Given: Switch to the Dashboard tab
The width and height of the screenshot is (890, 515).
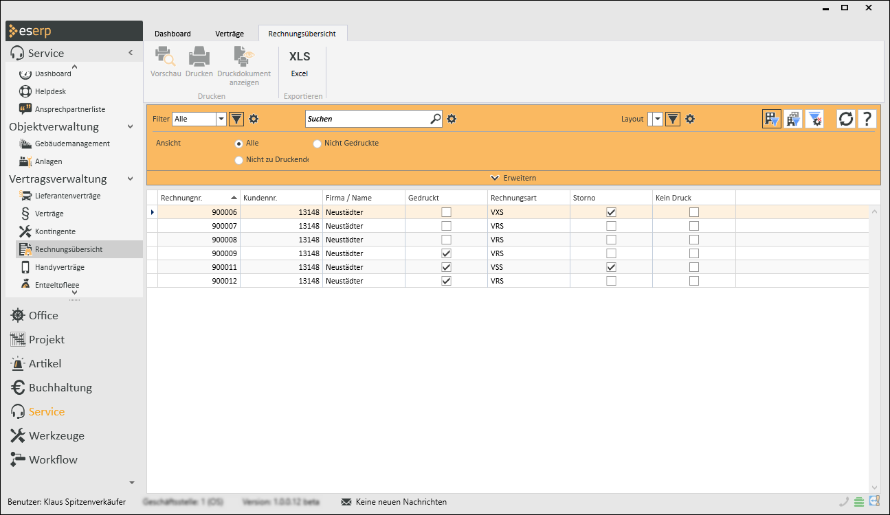Looking at the screenshot, I should [x=173, y=33].
